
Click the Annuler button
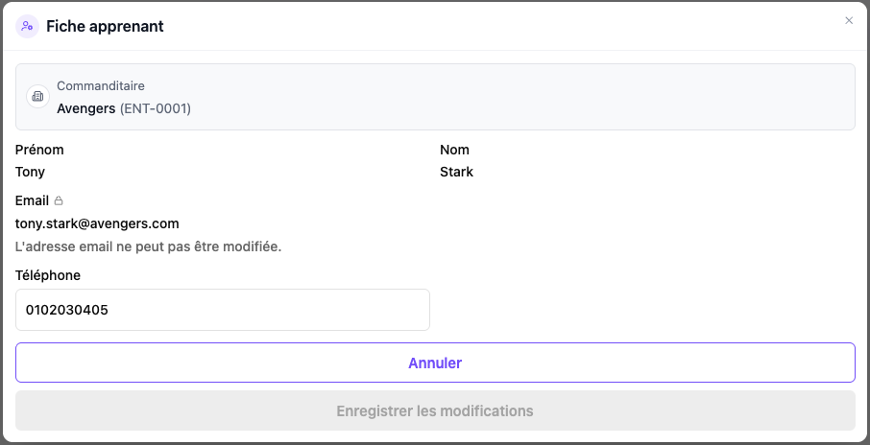[x=435, y=363]
